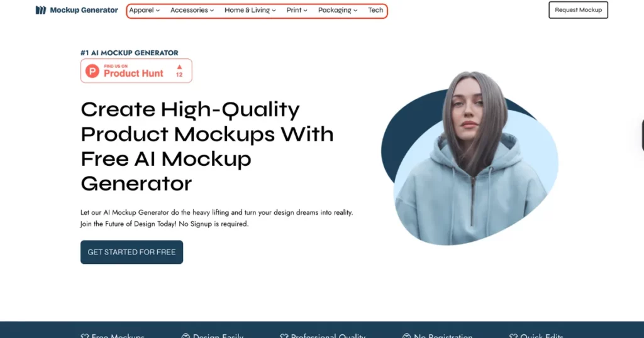Viewport: 644px width, 338px height.
Task: Click the Product Hunt circular P icon
Action: click(92, 71)
